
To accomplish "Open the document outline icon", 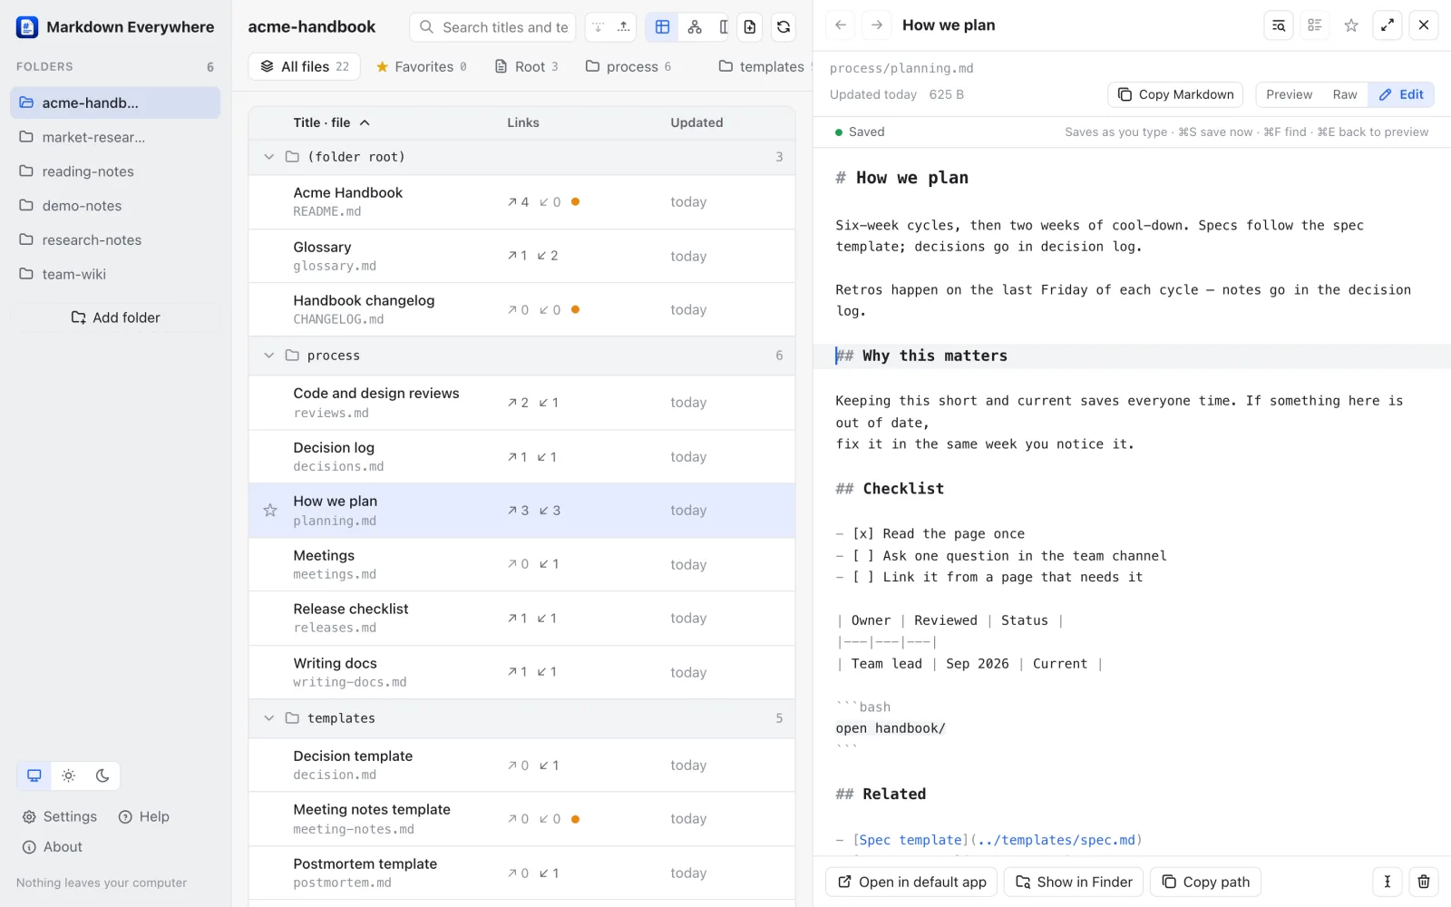I will [1315, 25].
